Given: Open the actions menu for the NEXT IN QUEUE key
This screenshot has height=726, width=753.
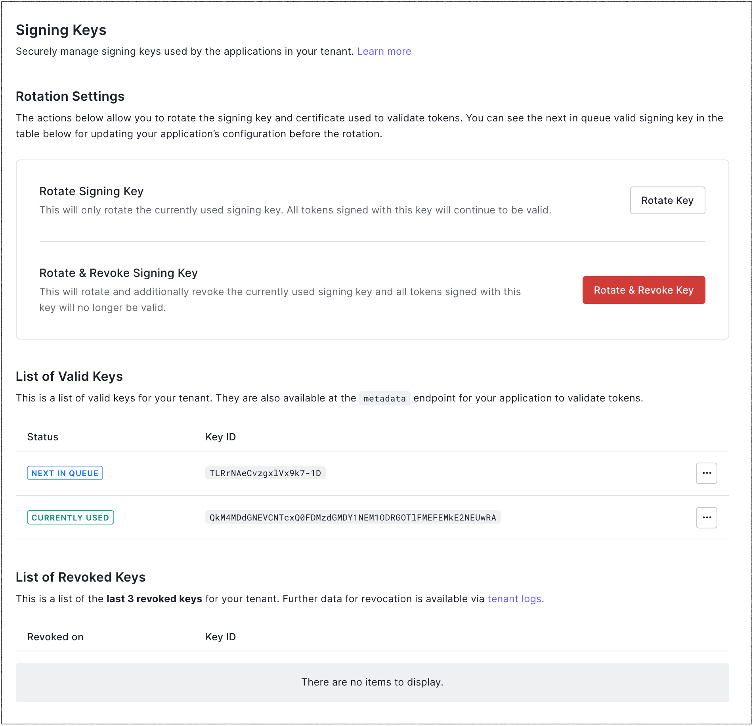Looking at the screenshot, I should point(706,473).
